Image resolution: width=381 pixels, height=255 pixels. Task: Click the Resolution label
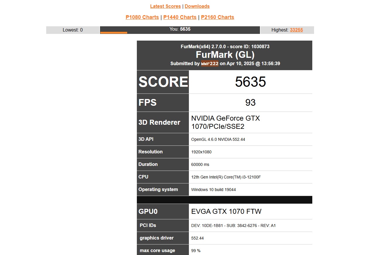151,152
